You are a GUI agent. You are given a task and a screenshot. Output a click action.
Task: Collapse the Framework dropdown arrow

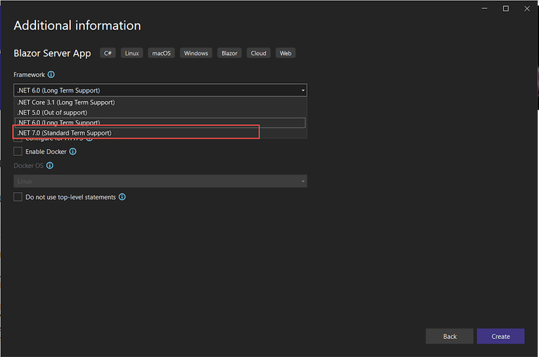[303, 91]
